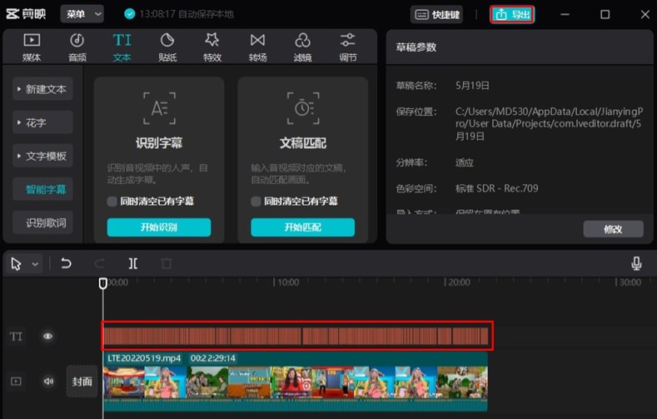Click the 开始识别 button
The image size is (657, 419).
[x=158, y=227]
